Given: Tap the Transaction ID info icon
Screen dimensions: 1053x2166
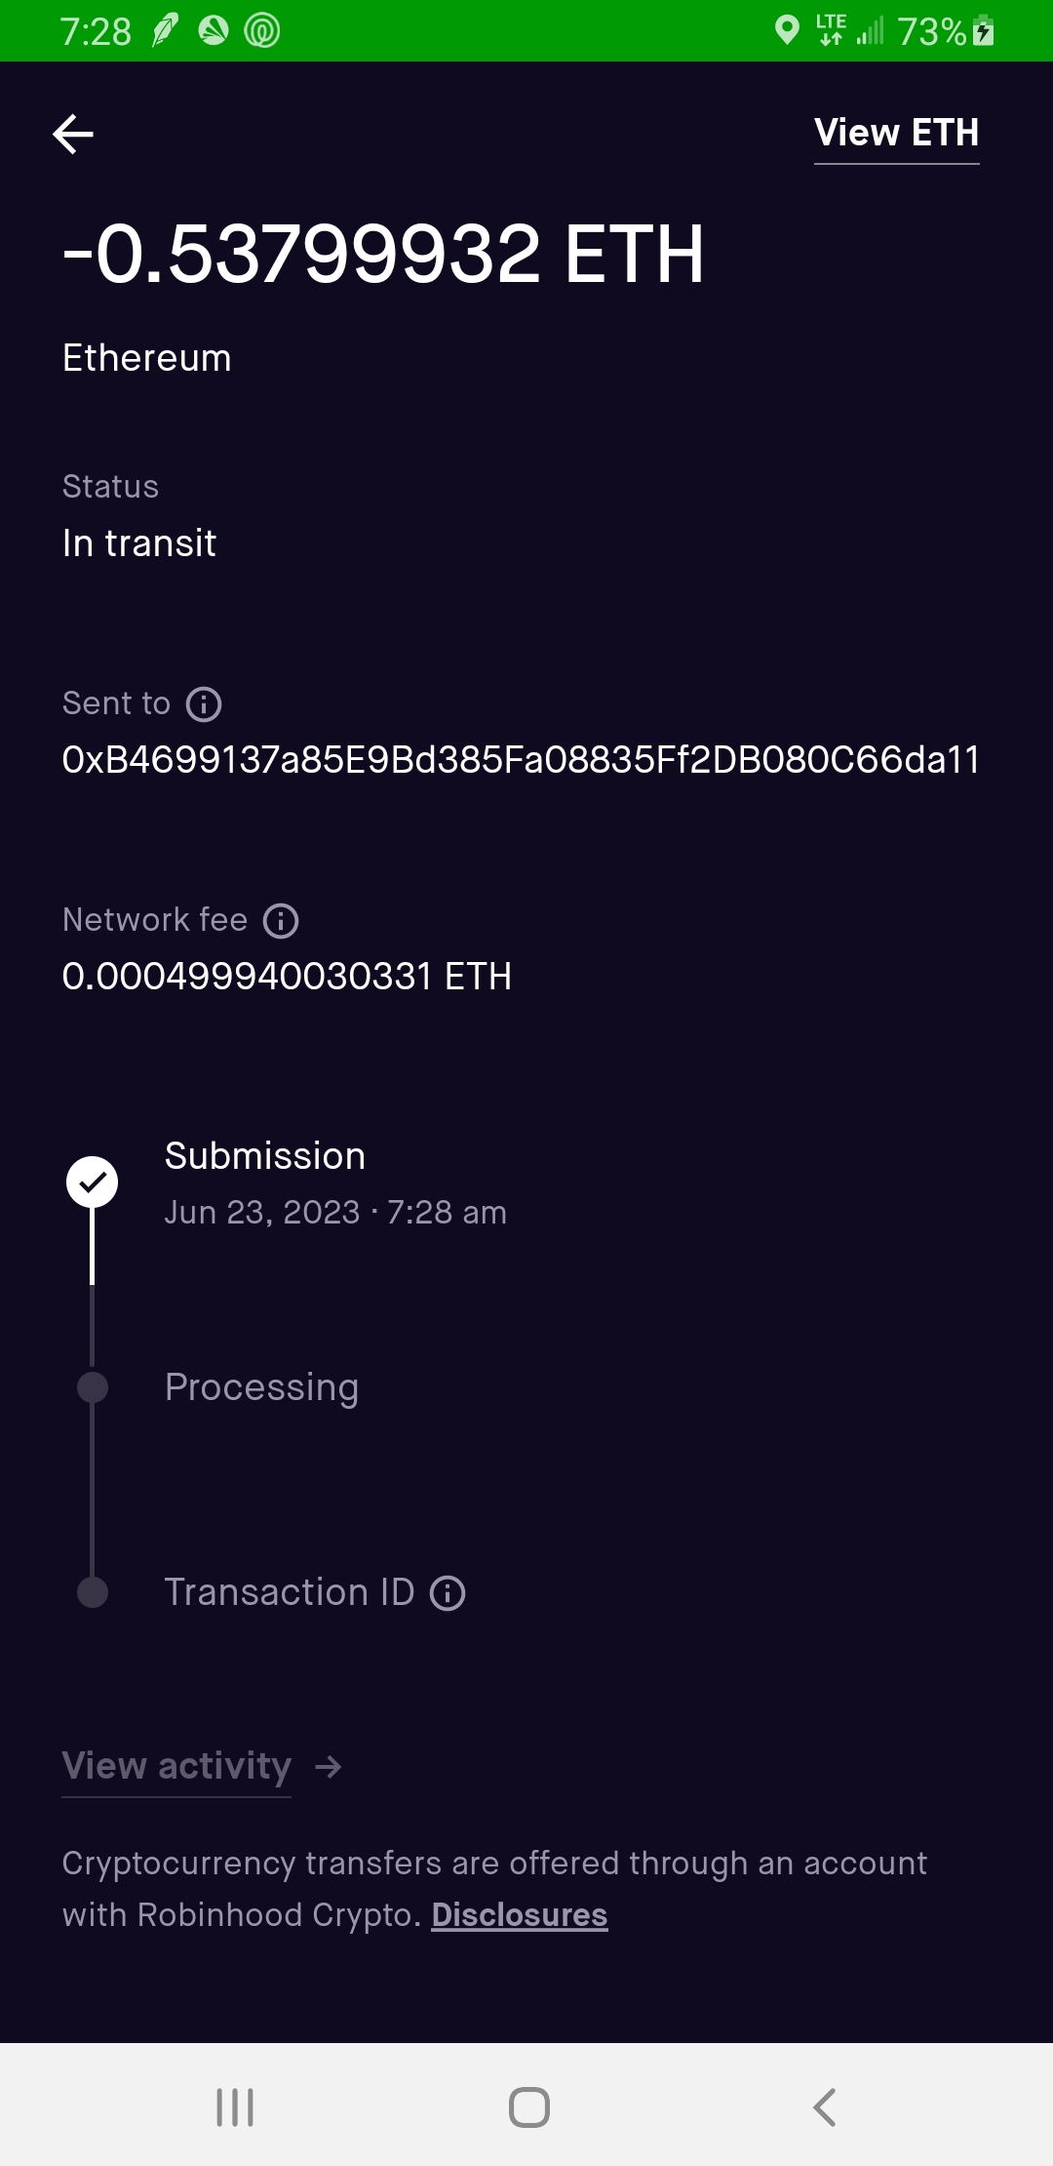Looking at the screenshot, I should pyautogui.click(x=448, y=1593).
